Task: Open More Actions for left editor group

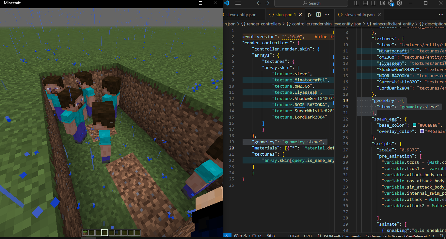Action: [327, 15]
